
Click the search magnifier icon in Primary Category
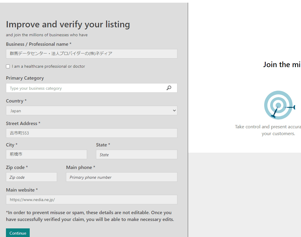169,88
